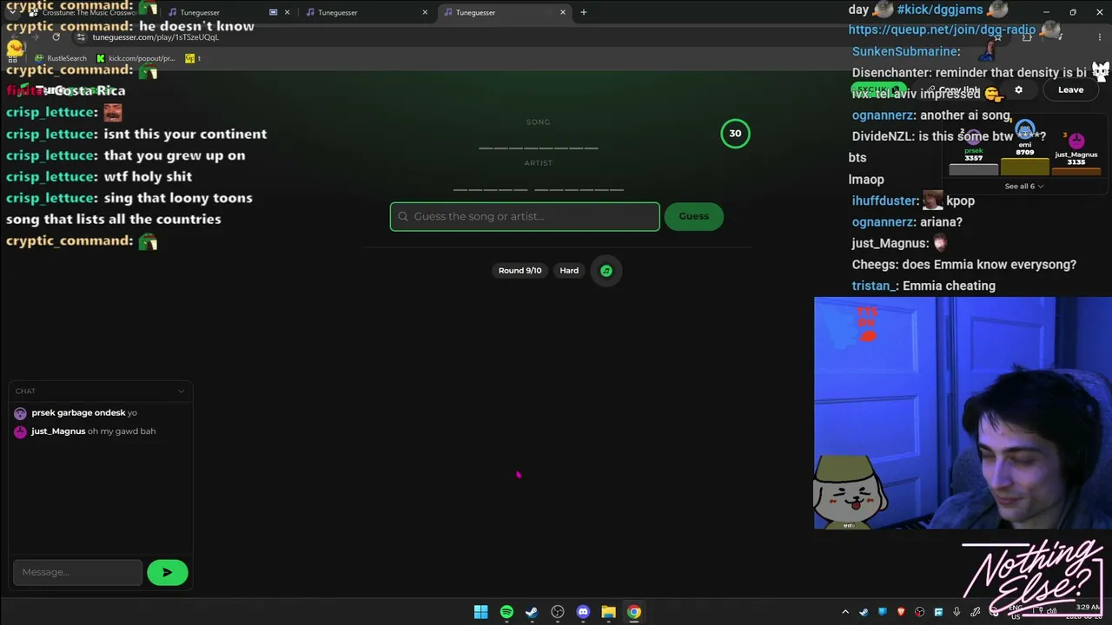Click the green room code badge
Screen dimensions: 1112x625
pyautogui.click(x=877, y=89)
